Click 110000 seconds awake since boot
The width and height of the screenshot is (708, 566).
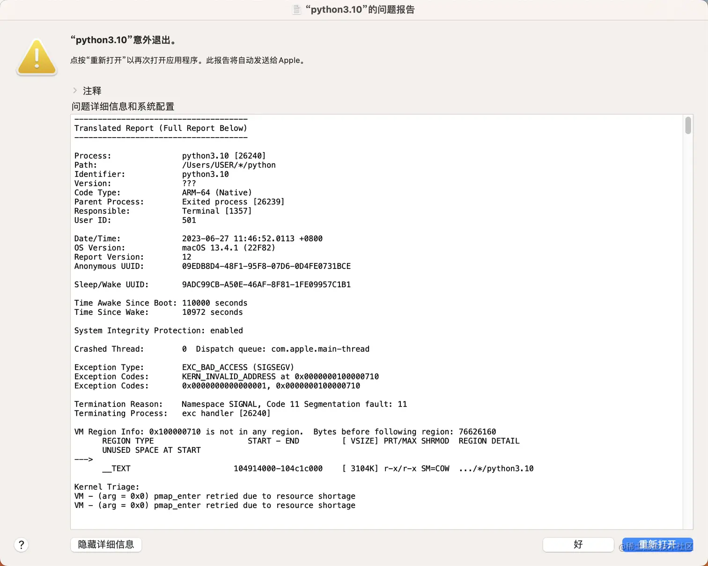coord(215,303)
